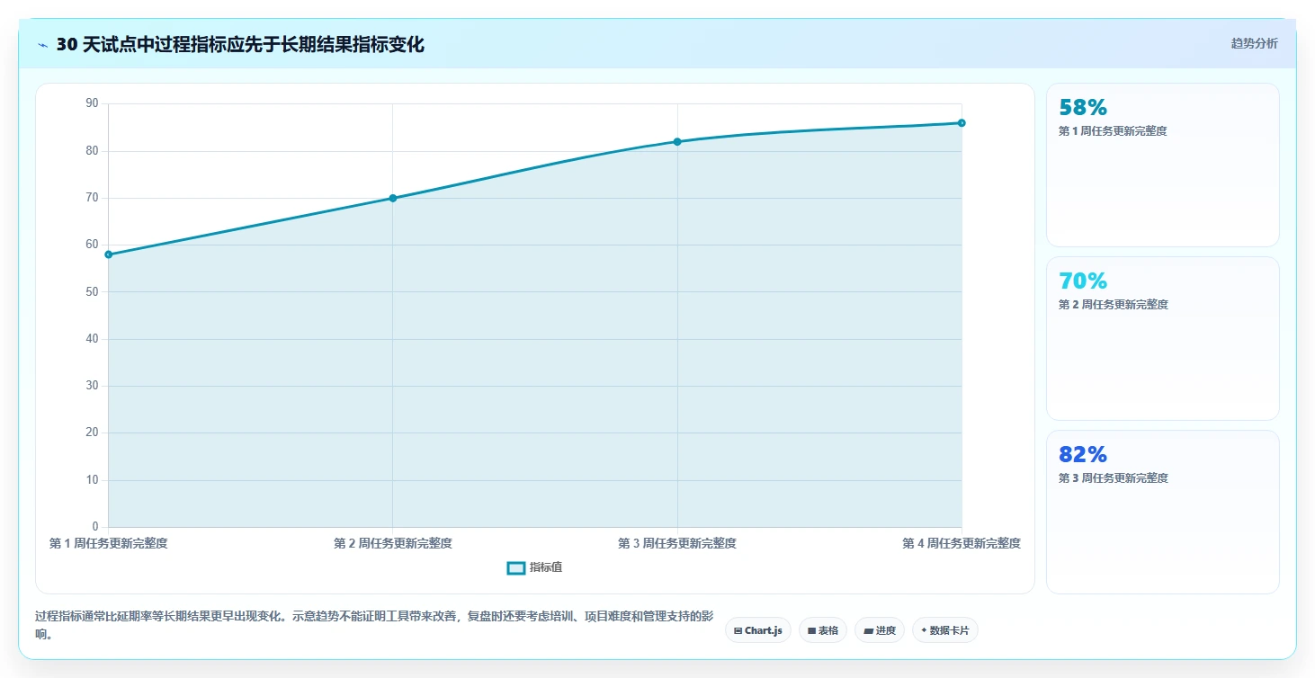Viewport: 1315px width, 678px height.
Task: Click x-axis label 第 3 周任务更新完整度
Action: [677, 543]
